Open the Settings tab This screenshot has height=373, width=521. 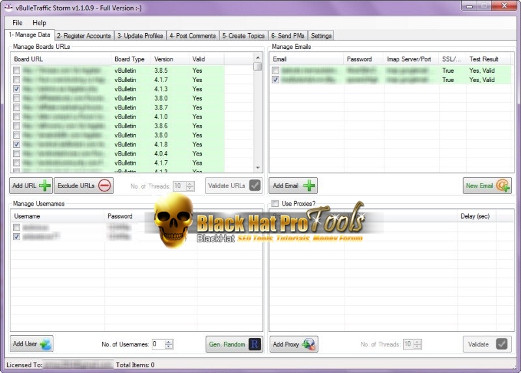(x=321, y=36)
